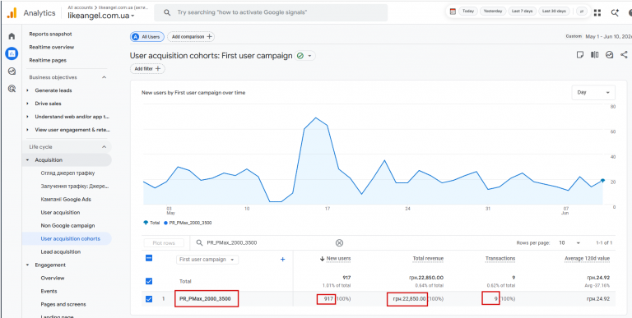Screen dimensions: 632x318
Task: Click the Yesterday date shortcut
Action: [493, 12]
